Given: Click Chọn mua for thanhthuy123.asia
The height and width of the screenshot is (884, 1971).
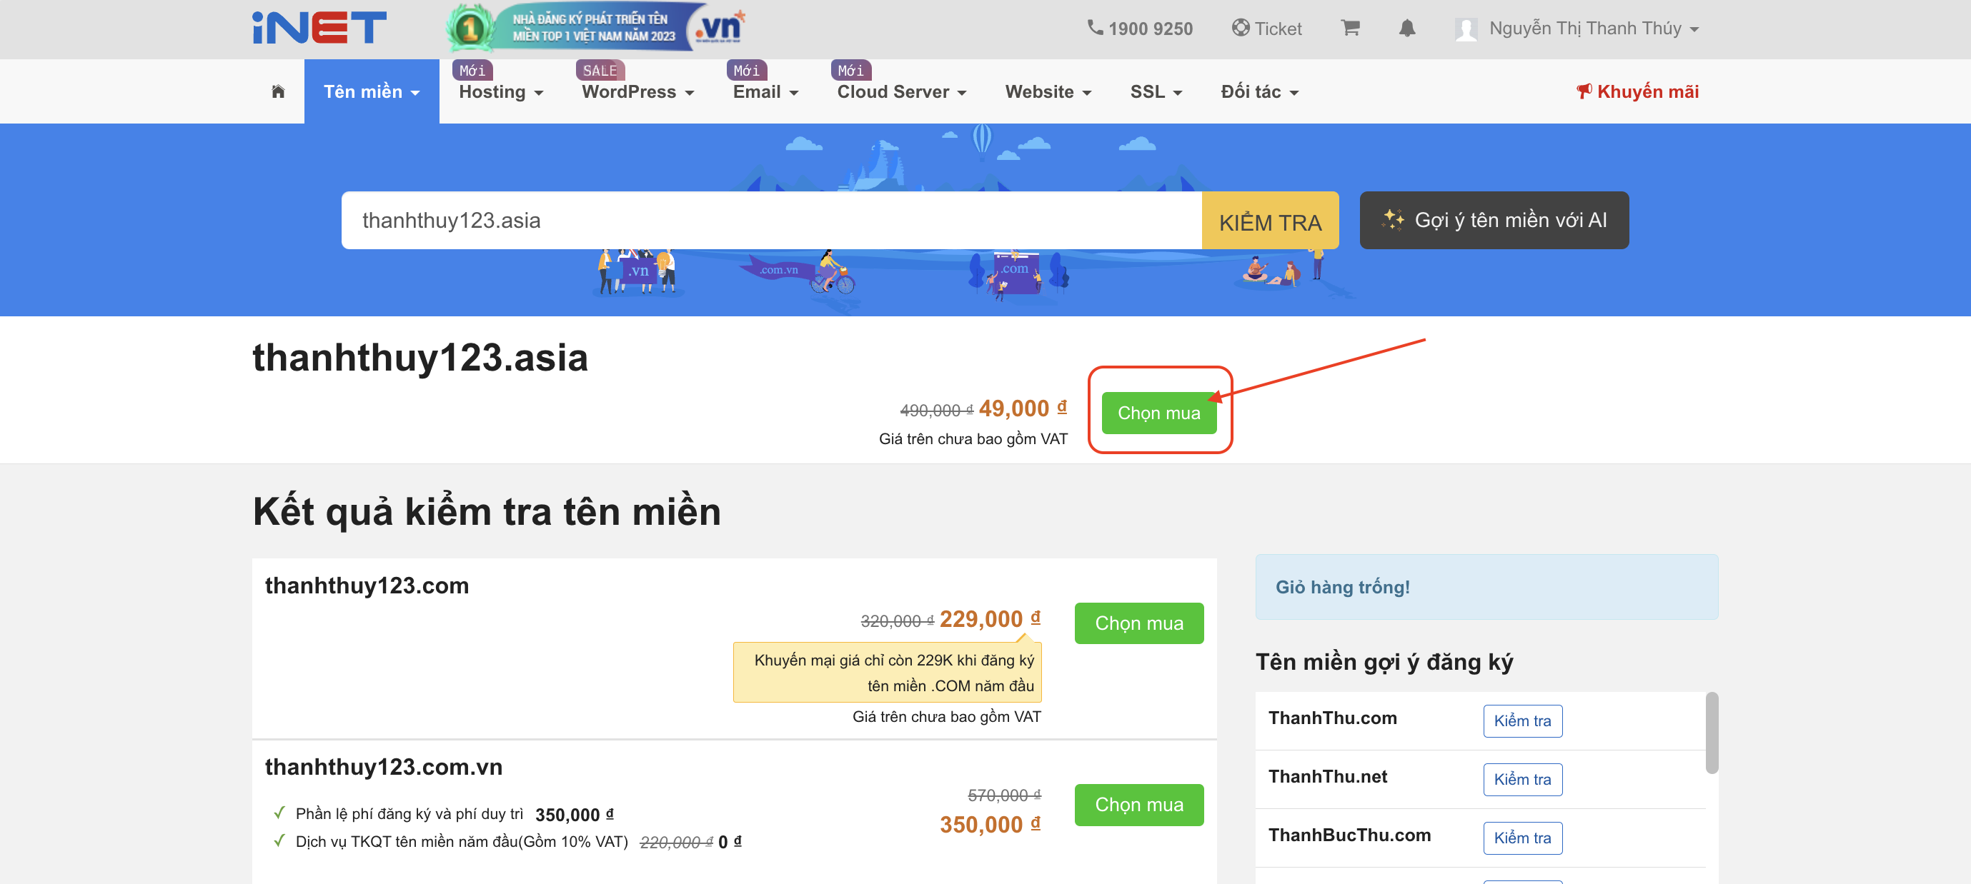Looking at the screenshot, I should [1158, 413].
